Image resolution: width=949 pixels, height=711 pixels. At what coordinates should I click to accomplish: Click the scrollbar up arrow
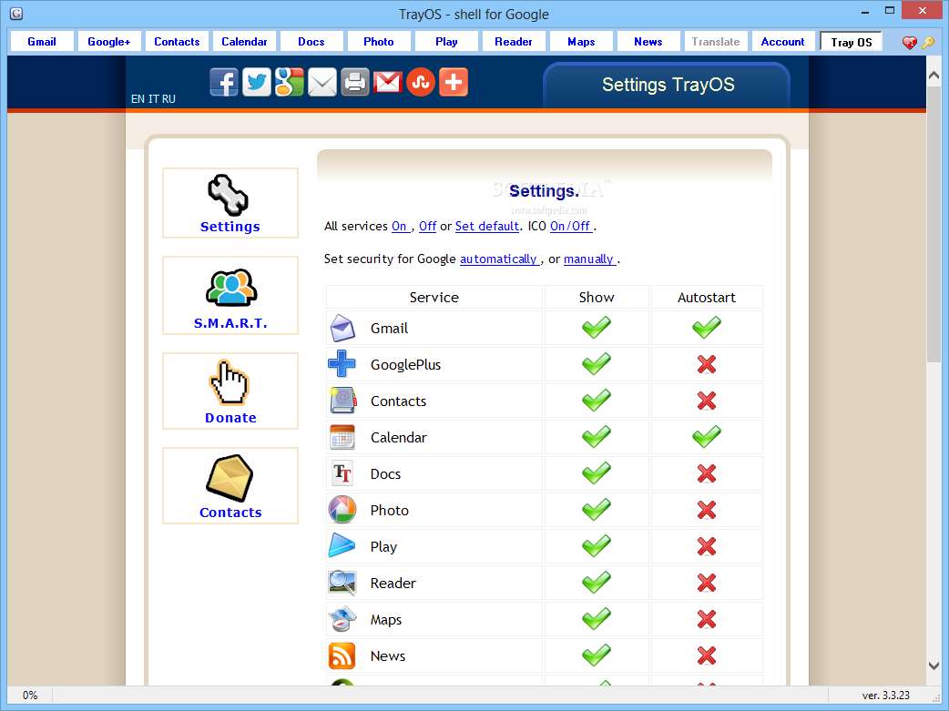click(x=934, y=75)
